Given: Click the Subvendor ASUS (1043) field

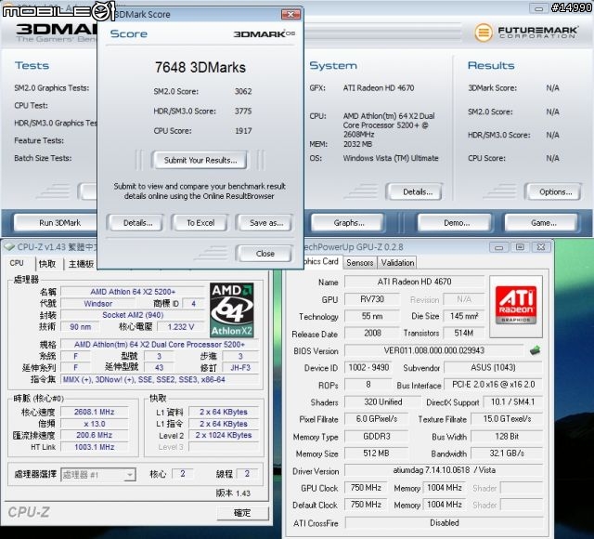Looking at the screenshot, I should coord(493,368).
